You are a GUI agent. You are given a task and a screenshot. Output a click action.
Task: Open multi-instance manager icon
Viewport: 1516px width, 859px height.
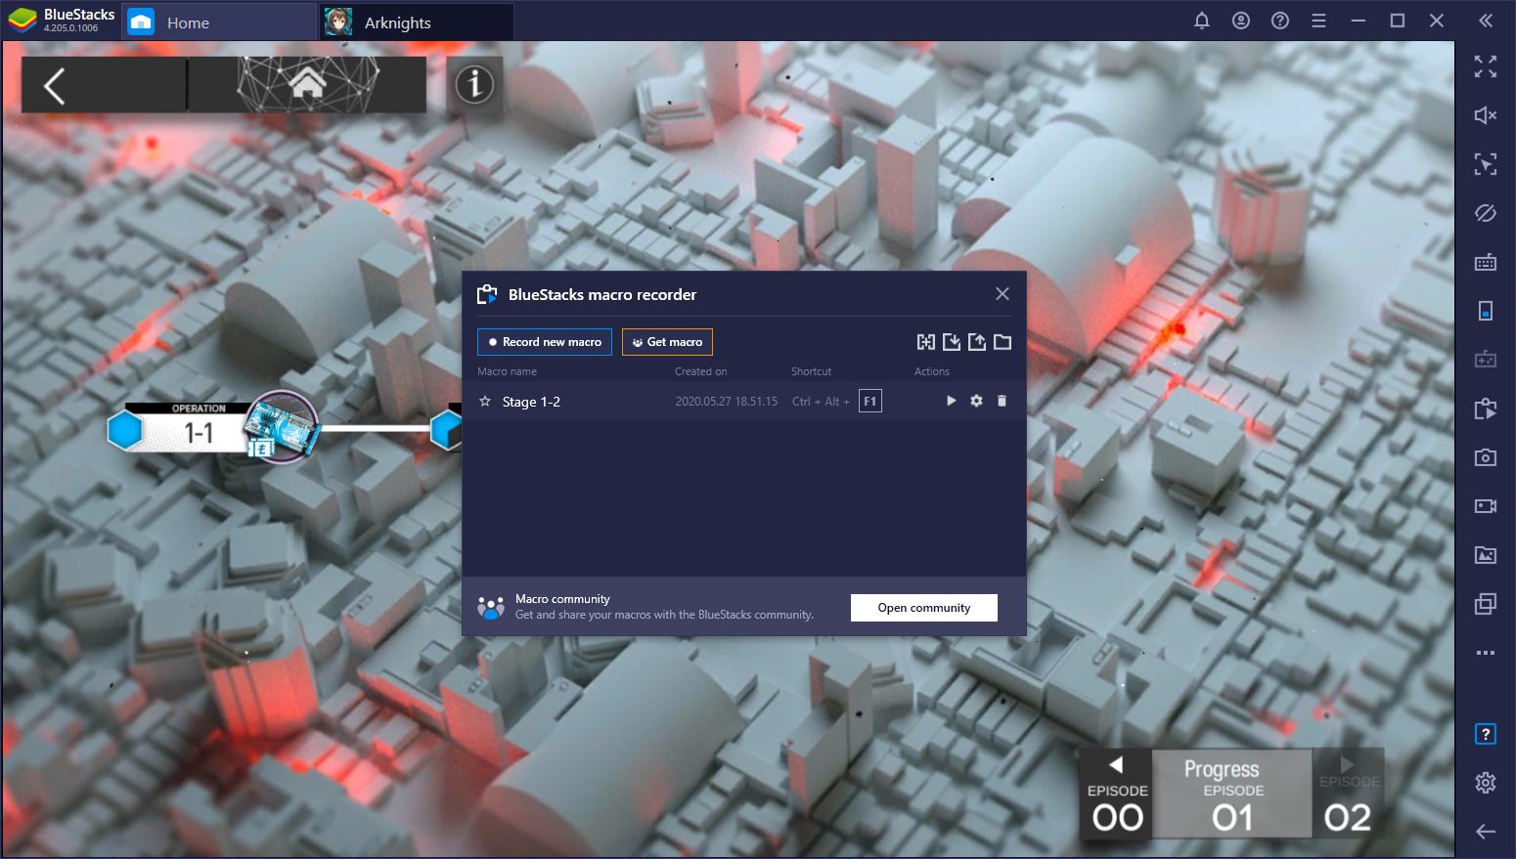[1486, 604]
